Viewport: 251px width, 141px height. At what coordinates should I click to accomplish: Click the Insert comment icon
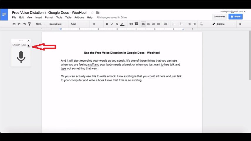click(x=137, y=24)
